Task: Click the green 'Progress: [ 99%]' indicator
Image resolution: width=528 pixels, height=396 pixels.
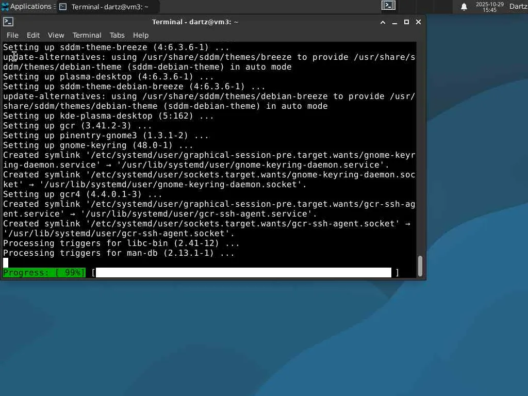Action: [44, 272]
